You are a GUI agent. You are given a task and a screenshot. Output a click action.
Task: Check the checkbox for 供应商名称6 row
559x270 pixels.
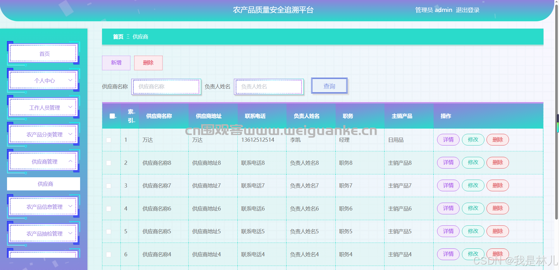pyautogui.click(x=108, y=208)
